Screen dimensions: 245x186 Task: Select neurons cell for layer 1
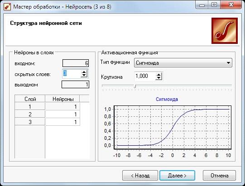coord(62,106)
